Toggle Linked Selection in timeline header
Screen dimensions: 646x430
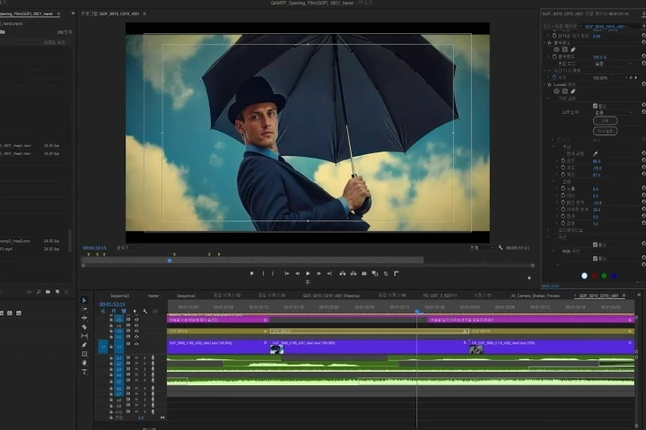[124, 312]
